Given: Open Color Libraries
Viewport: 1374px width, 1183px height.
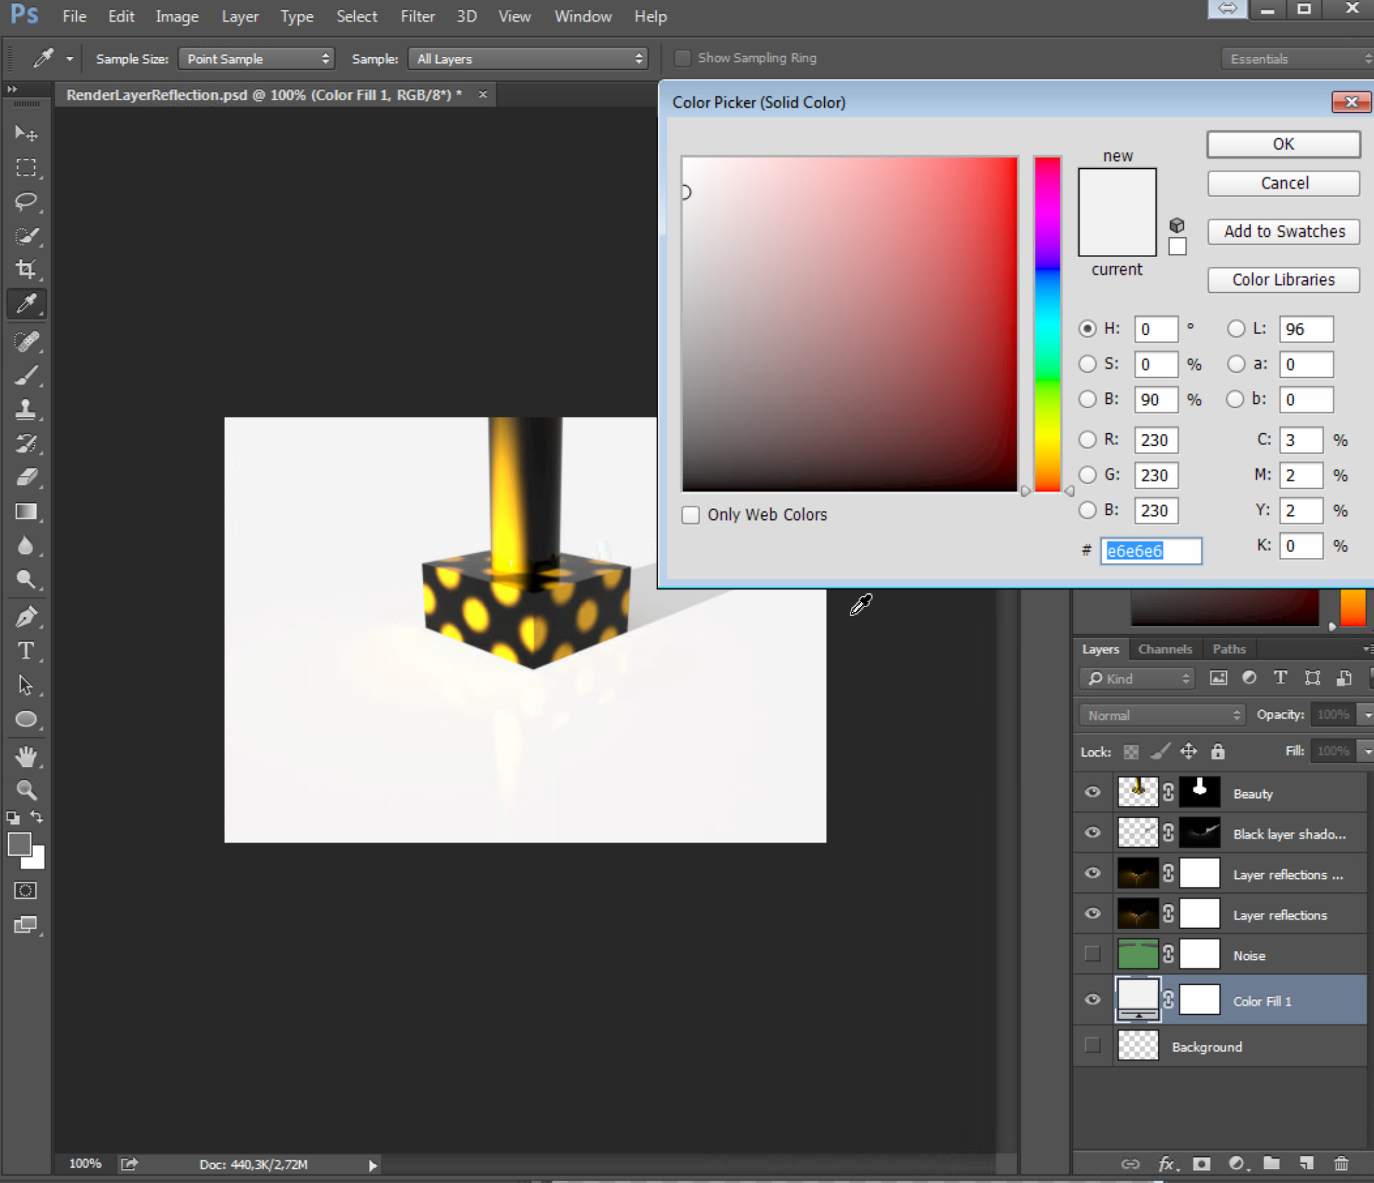Looking at the screenshot, I should click(1283, 280).
